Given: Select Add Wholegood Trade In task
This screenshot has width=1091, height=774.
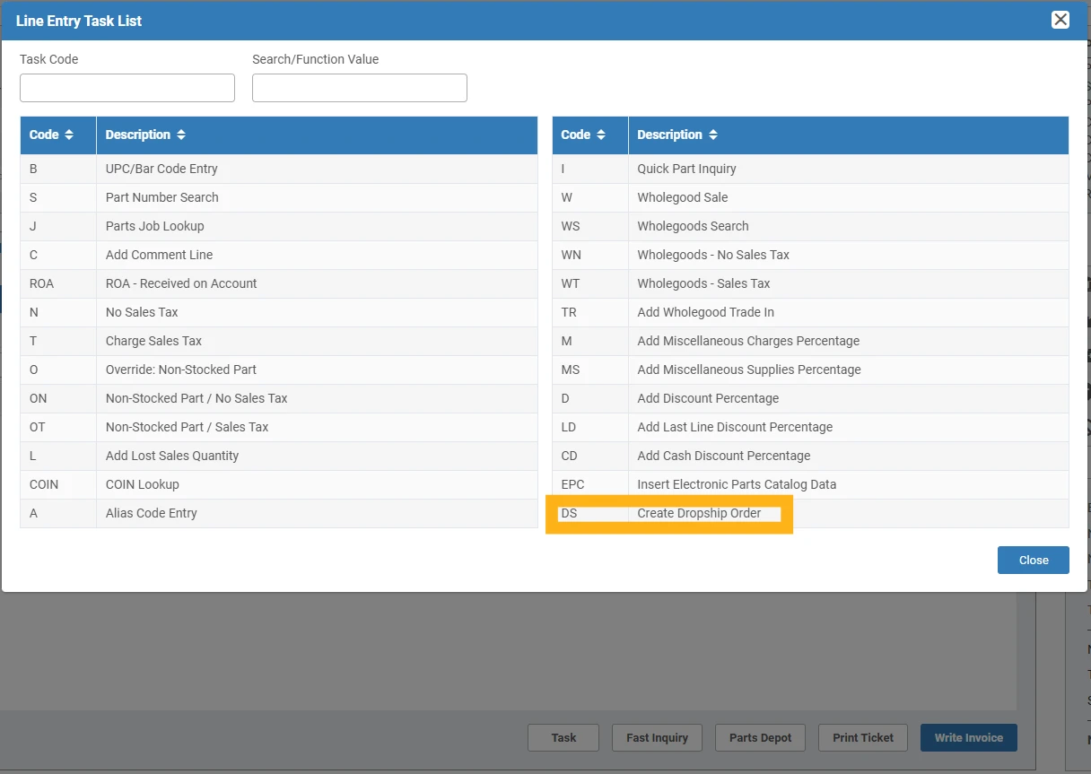Looking at the screenshot, I should [x=810, y=312].
